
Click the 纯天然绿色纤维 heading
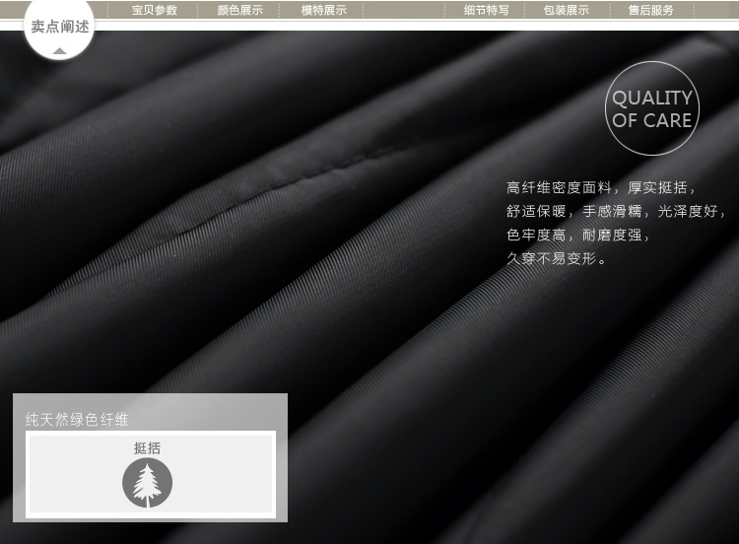pos(77,419)
